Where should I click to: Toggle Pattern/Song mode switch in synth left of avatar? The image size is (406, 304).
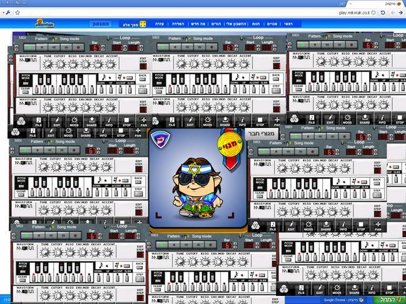pos(49,142)
